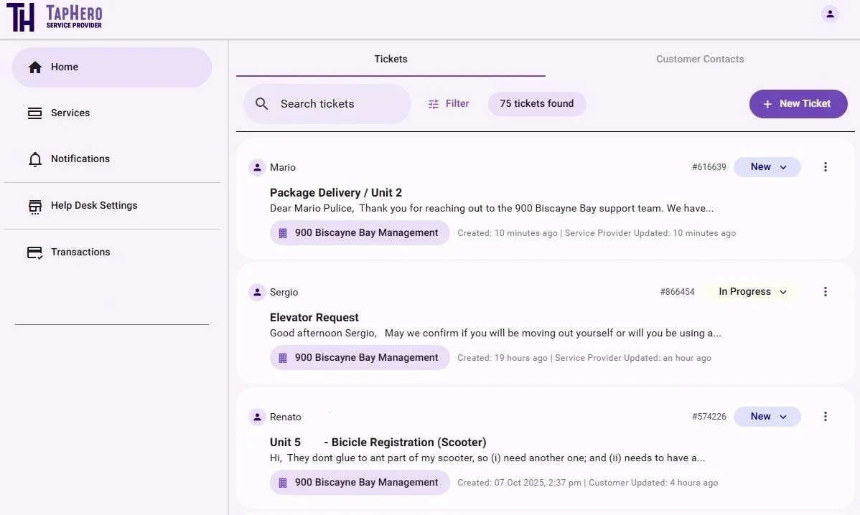Click the Filter button
Image resolution: width=860 pixels, height=515 pixels.
click(449, 103)
